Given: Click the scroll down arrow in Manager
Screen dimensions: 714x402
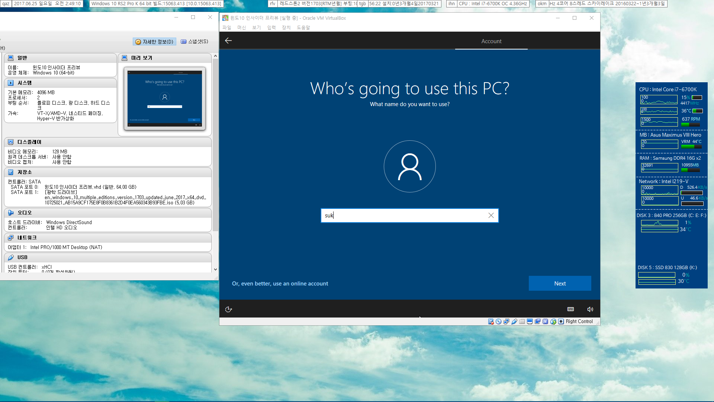Looking at the screenshot, I should (x=215, y=269).
